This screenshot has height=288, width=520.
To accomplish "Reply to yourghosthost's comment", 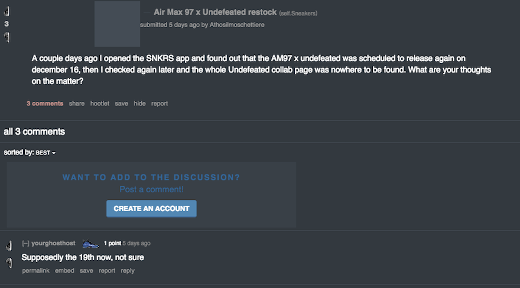I will (128, 270).
